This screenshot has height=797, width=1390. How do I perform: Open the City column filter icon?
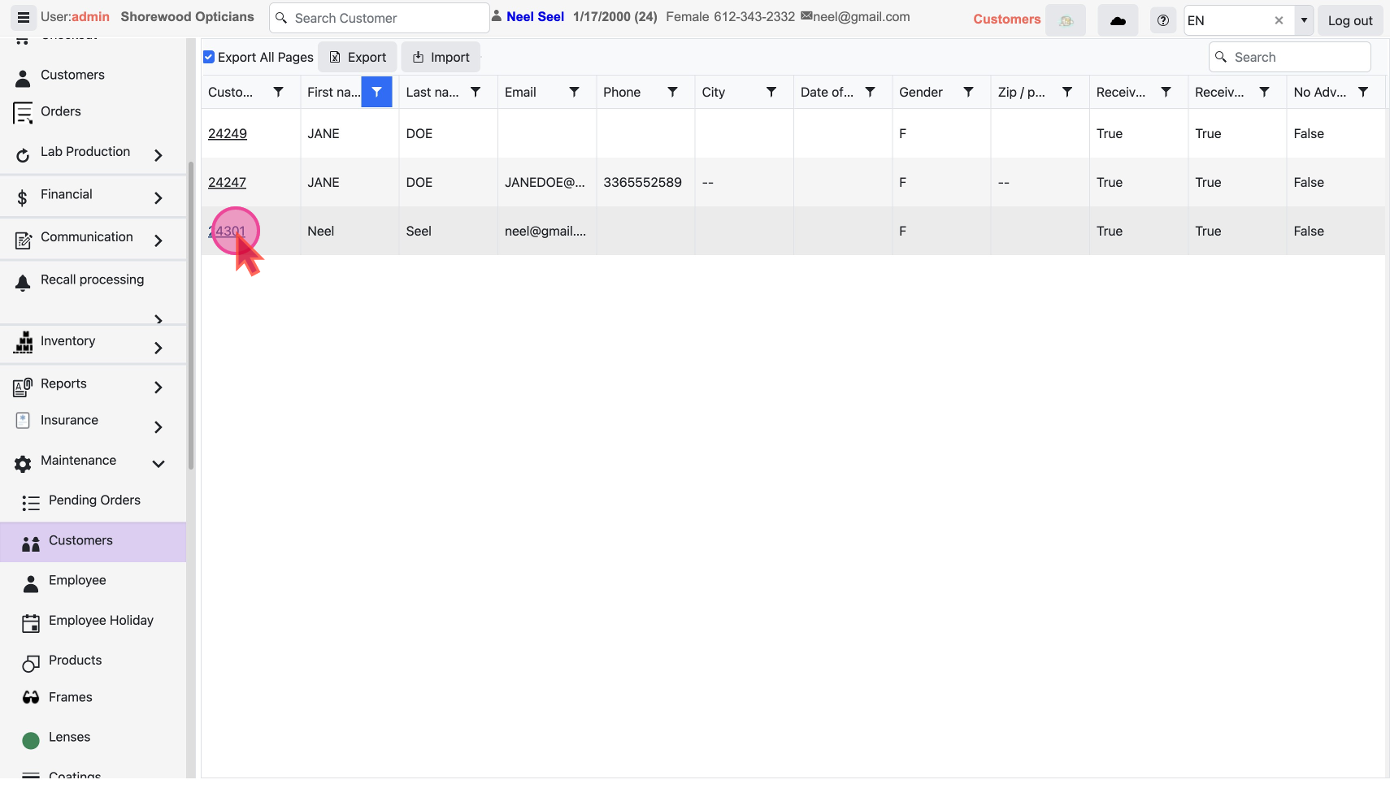click(x=771, y=92)
